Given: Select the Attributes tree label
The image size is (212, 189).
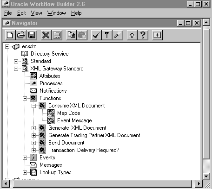Looking at the screenshot, I should [x=50, y=76].
